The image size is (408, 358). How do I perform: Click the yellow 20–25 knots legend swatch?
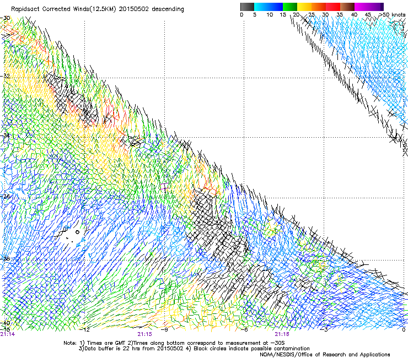tap(304, 7)
